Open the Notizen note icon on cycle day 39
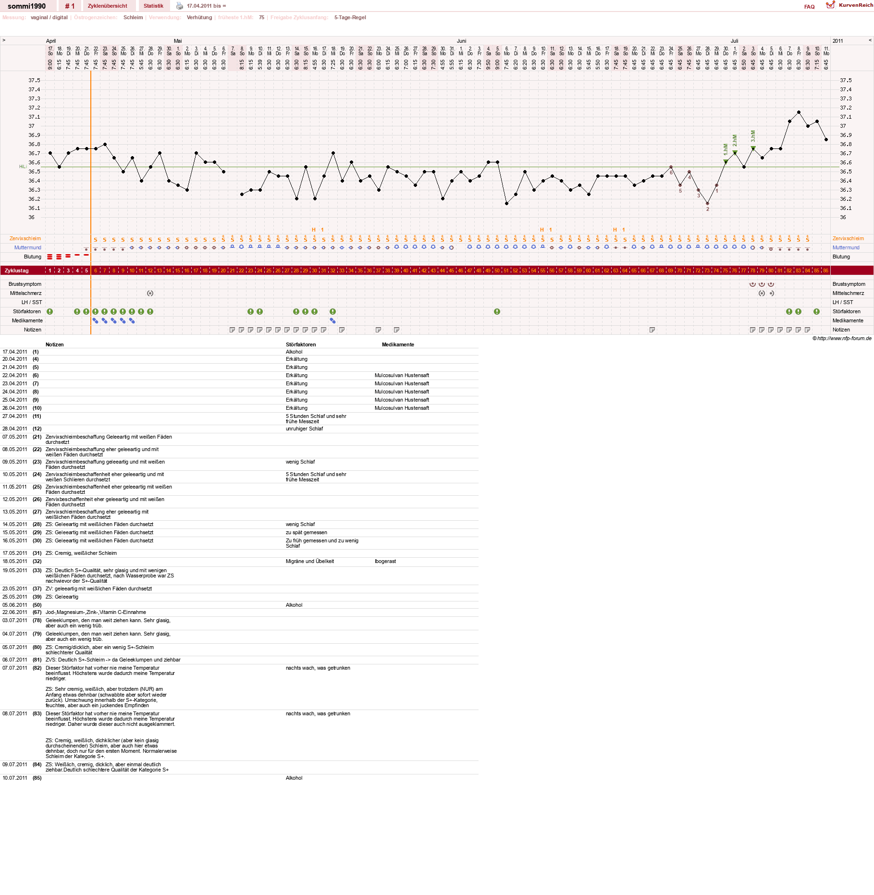Viewport: 874px width, 895px height. point(397,330)
